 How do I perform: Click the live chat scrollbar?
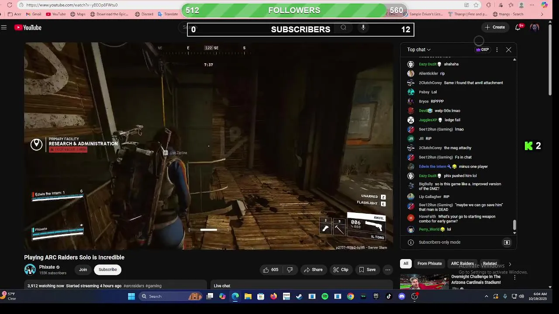pos(514,225)
